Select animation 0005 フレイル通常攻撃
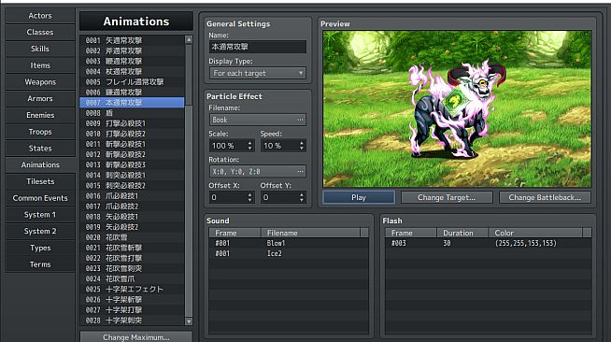 pyautogui.click(x=132, y=82)
